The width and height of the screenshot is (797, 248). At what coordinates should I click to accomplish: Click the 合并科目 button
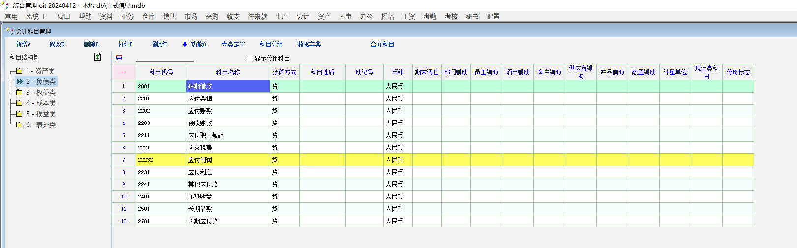382,44
